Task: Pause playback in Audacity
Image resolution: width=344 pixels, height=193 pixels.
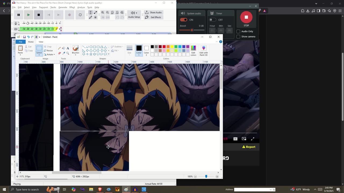Action: click(19, 15)
